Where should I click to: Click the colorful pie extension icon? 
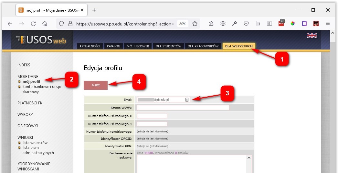[293, 24]
